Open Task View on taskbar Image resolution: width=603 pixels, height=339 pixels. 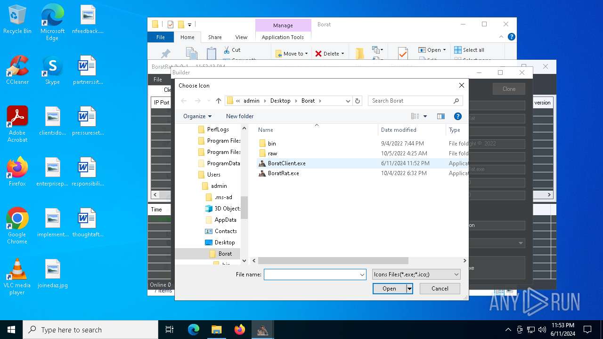tap(170, 330)
